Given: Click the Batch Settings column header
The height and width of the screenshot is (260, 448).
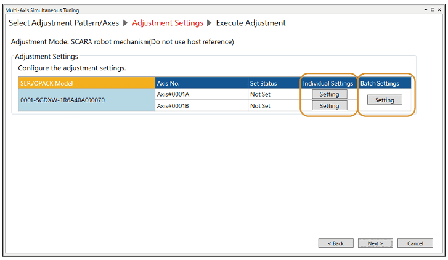Looking at the screenshot, I should coord(380,83).
